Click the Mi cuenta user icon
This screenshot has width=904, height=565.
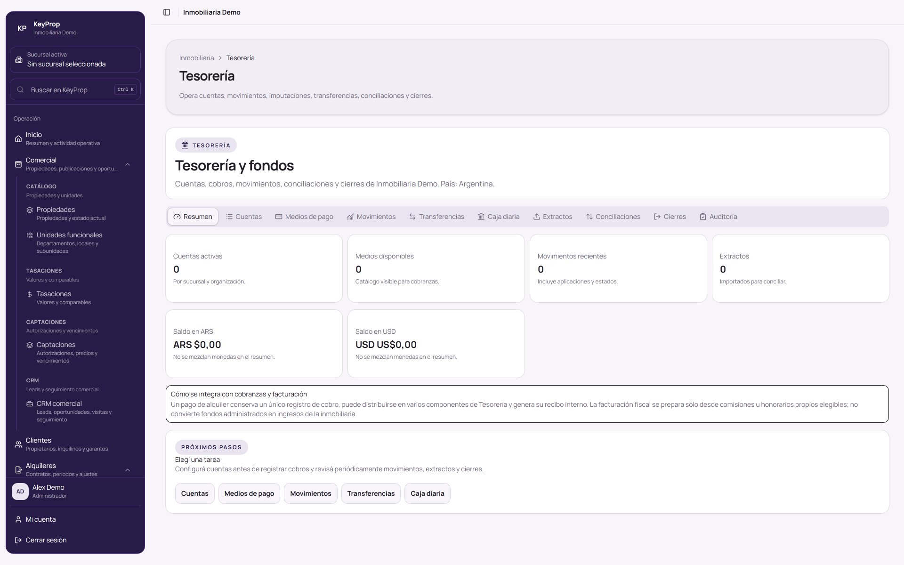click(18, 519)
